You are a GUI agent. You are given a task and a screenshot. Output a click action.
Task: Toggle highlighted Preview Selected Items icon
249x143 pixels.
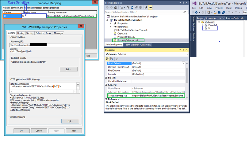150,7
